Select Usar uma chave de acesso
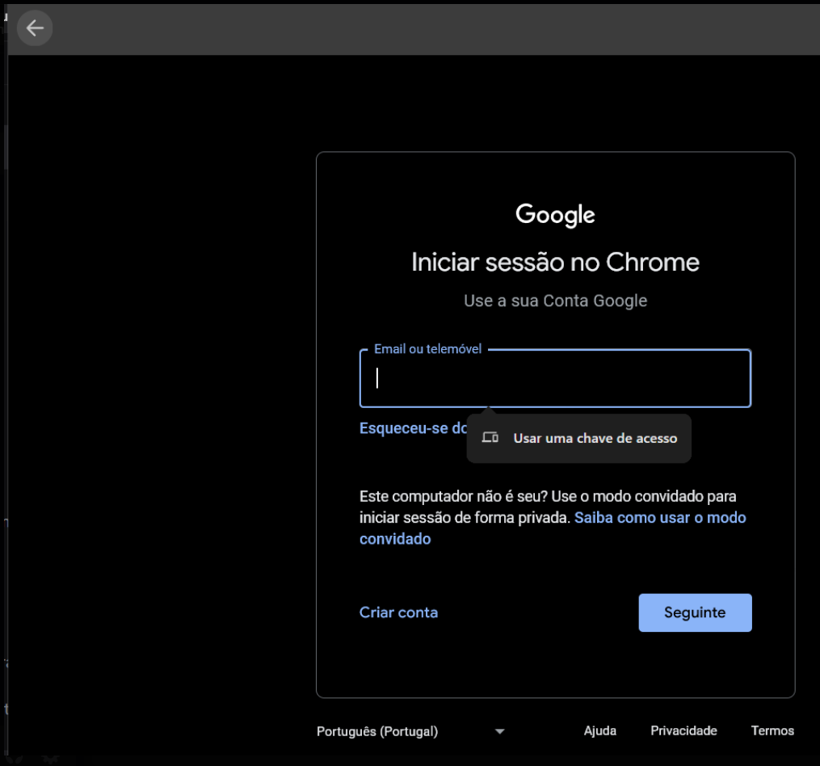Viewport: 820px width, 766px height. point(595,439)
